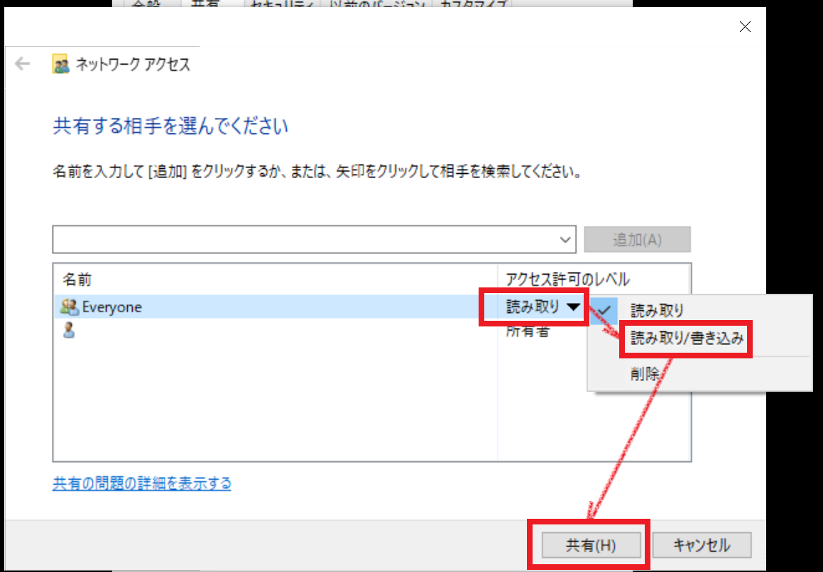Click 所有者 permission level text
Viewport: 823px width, 572px height.
tap(528, 331)
